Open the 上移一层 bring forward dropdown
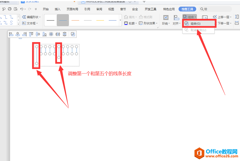 click(222, 17)
